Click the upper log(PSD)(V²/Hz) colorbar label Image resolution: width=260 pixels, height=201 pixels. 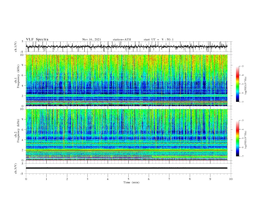coord(246,86)
